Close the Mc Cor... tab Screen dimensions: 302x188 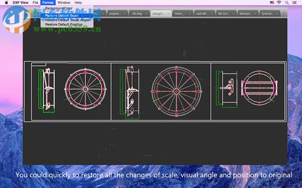(x=234, y=14)
